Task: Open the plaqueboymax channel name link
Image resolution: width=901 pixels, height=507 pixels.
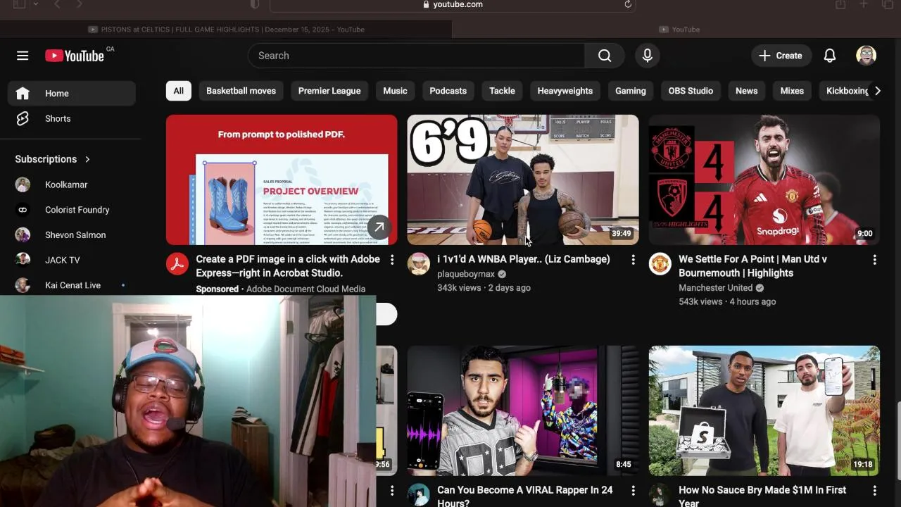Action: click(x=466, y=274)
